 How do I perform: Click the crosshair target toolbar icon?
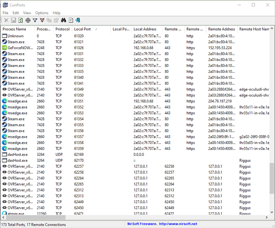tap(28, 20)
